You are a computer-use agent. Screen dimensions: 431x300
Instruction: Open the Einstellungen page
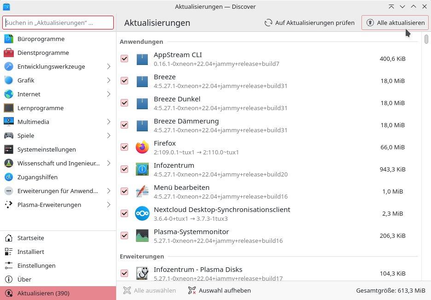tap(36, 266)
